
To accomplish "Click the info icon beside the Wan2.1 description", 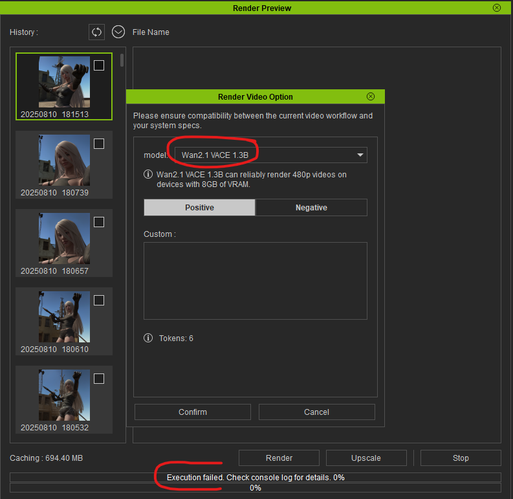I will pos(148,174).
